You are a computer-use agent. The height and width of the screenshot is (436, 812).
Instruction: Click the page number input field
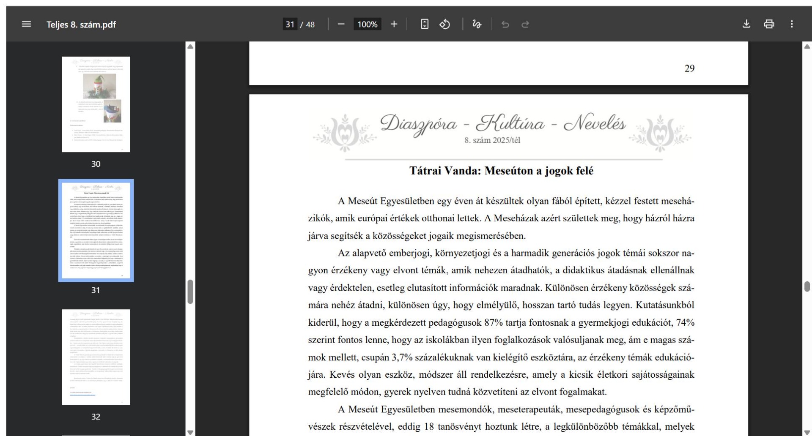click(290, 24)
